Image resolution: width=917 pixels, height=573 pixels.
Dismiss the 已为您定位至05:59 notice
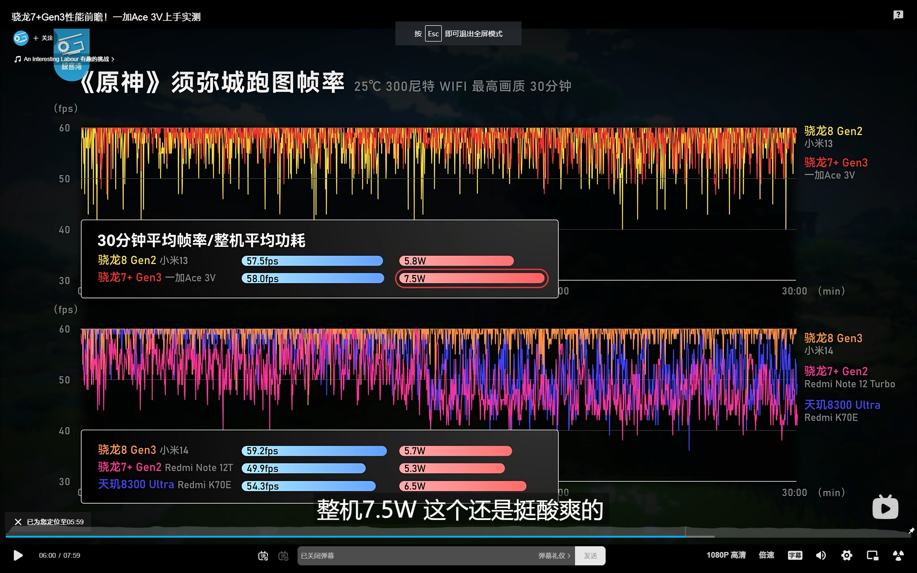click(x=18, y=522)
